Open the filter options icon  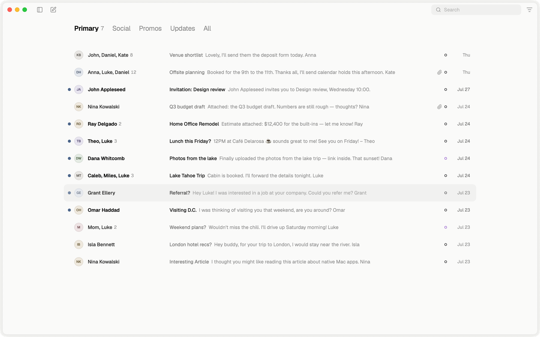pos(529,10)
